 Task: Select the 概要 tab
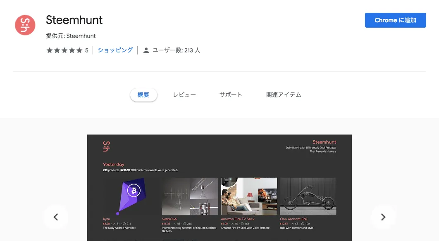click(143, 95)
